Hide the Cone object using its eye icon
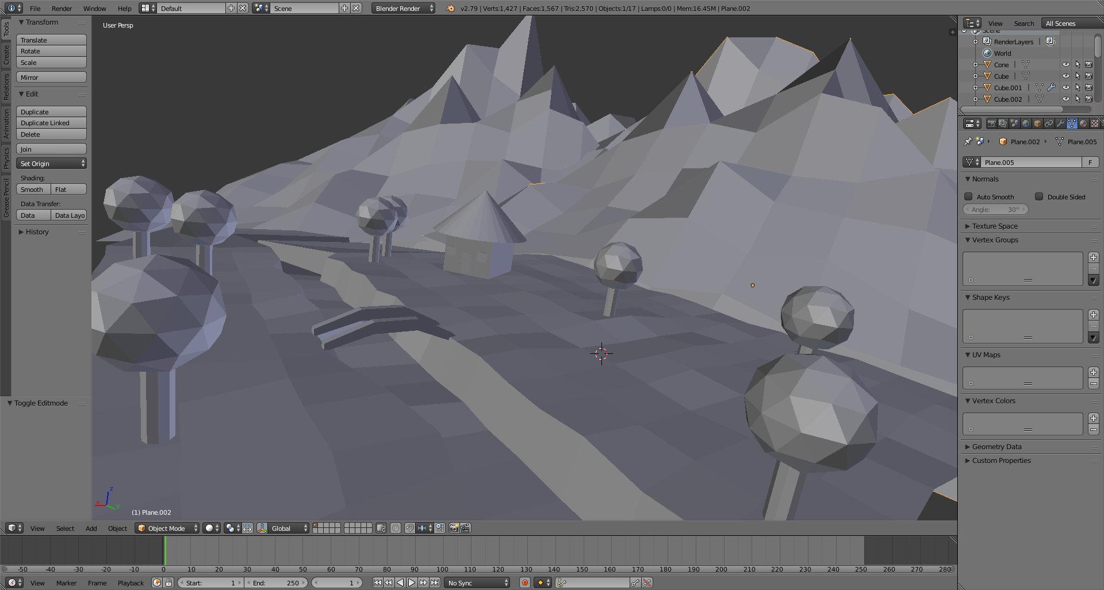The height and width of the screenshot is (590, 1104). click(x=1065, y=64)
